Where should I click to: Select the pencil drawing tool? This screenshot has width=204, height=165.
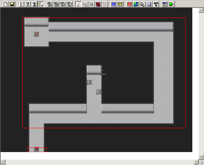(x=78, y=4)
